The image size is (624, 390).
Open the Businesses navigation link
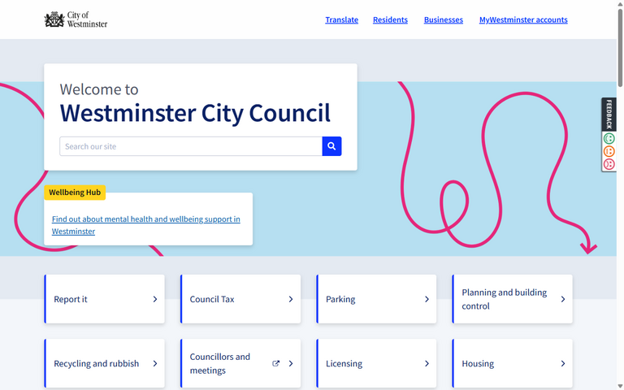(443, 19)
